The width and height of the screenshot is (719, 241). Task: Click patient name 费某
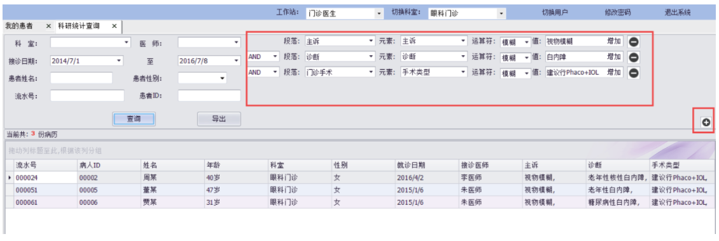tap(150, 202)
